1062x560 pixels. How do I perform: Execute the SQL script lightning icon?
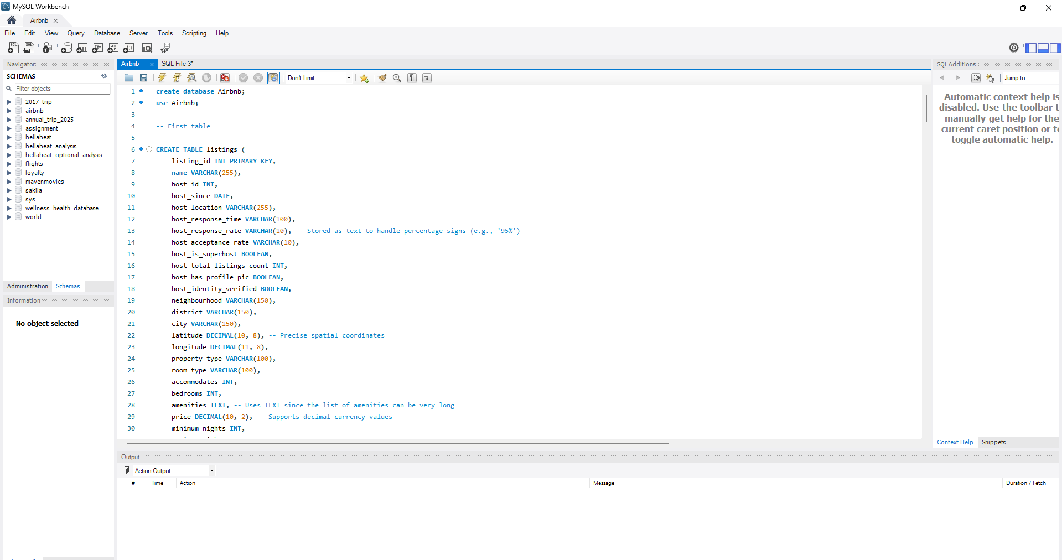click(162, 78)
